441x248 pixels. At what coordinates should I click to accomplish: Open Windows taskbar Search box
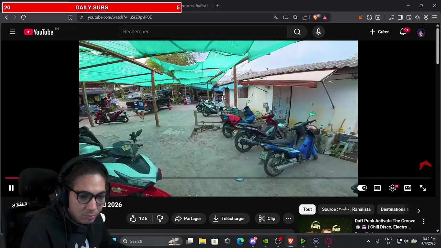152,241
